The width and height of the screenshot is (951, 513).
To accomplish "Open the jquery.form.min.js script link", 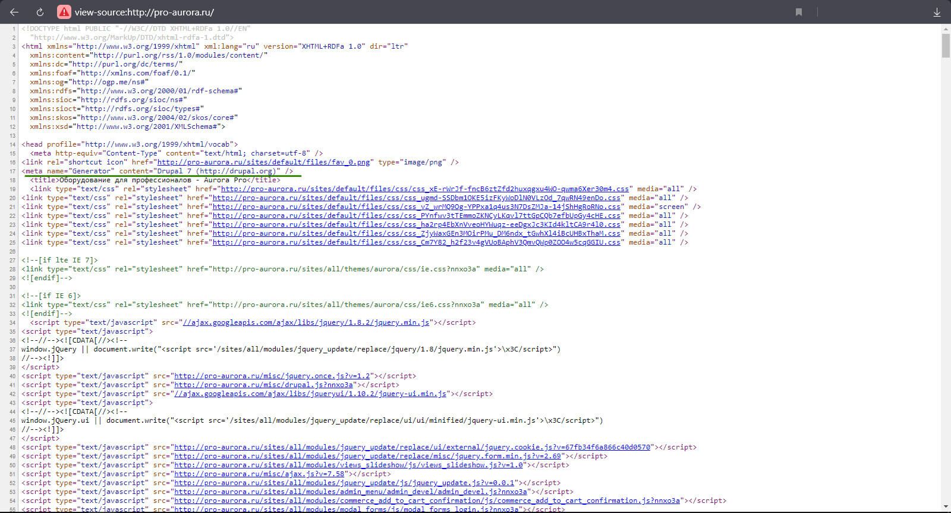I will coord(367,456).
